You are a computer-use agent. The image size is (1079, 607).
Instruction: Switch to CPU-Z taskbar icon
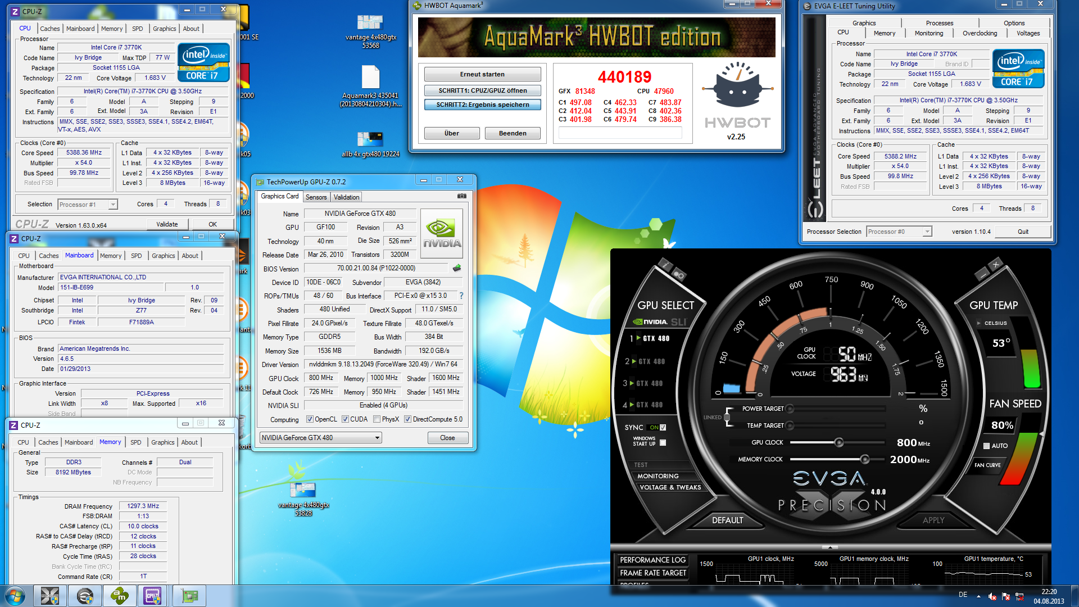[x=153, y=596]
